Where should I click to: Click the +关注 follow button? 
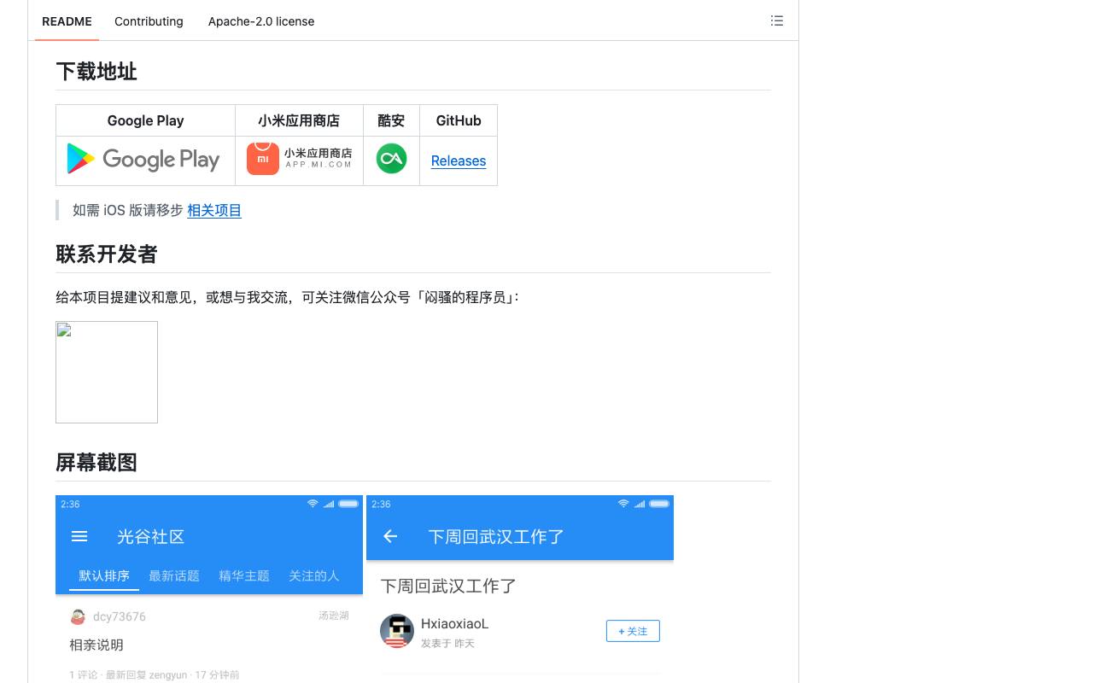[633, 631]
